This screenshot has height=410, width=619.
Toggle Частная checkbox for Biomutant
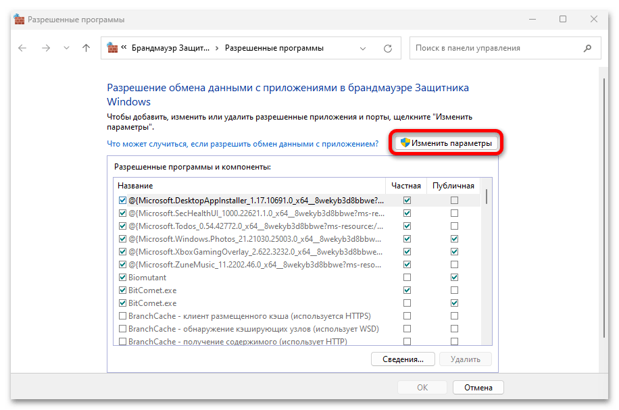[407, 278]
